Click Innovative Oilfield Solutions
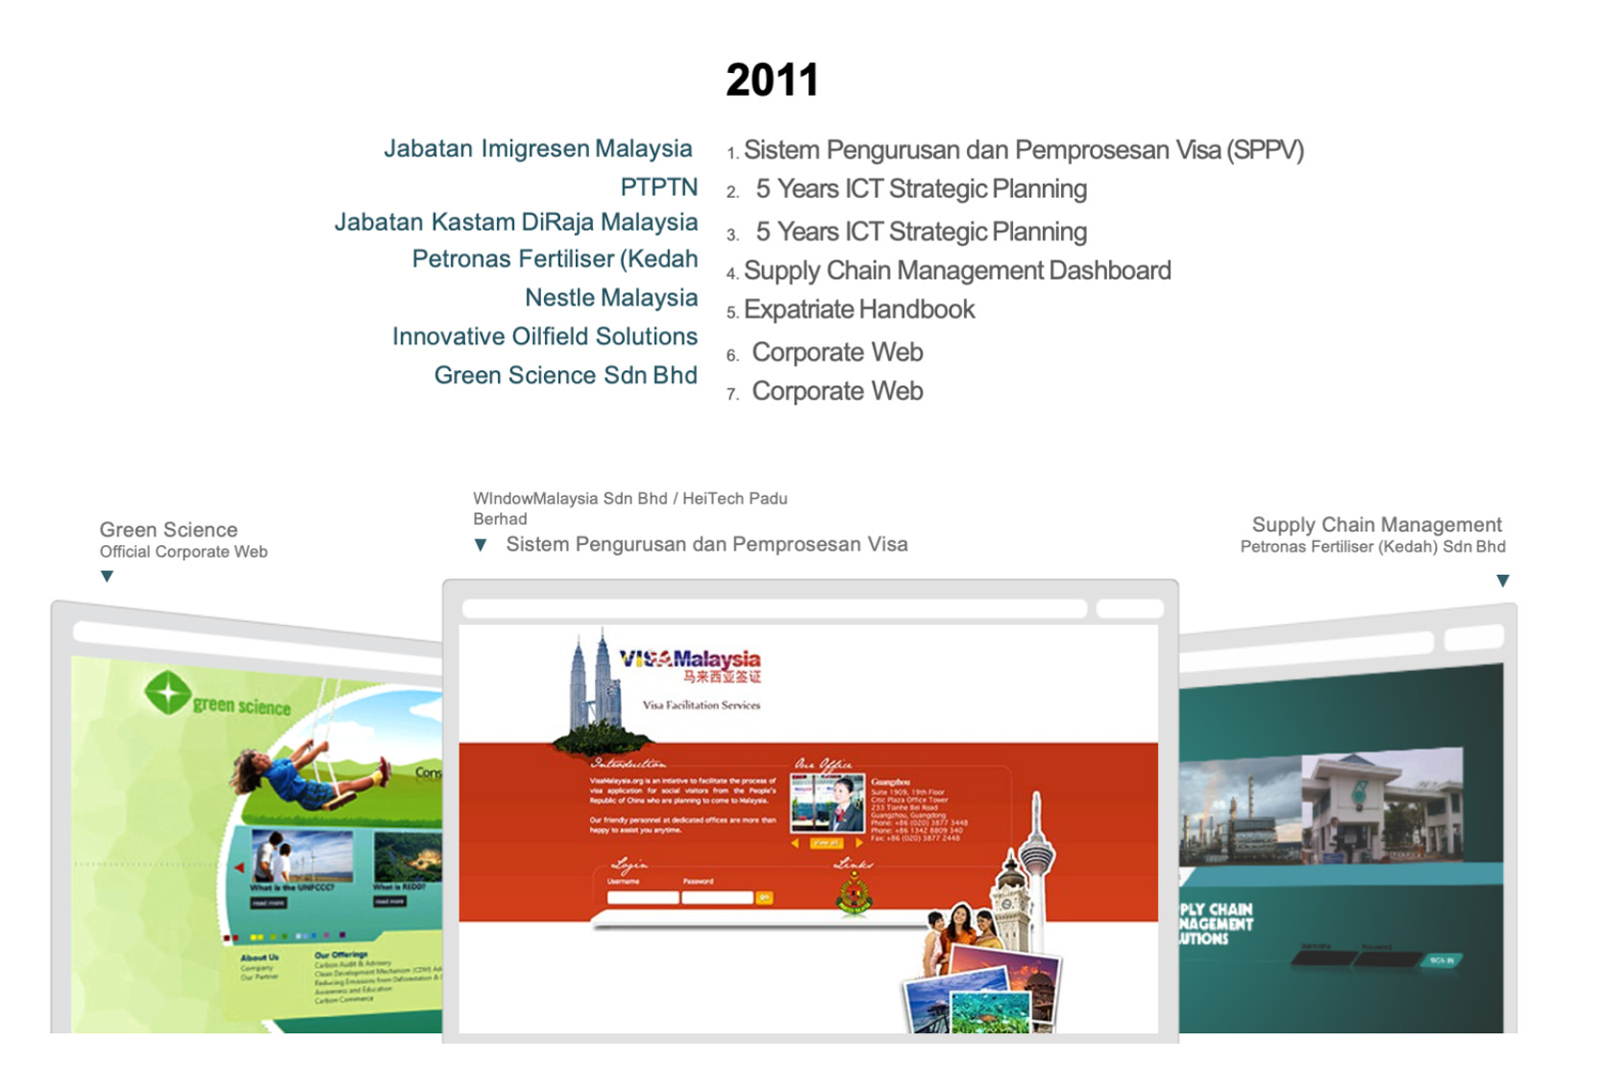 [545, 336]
